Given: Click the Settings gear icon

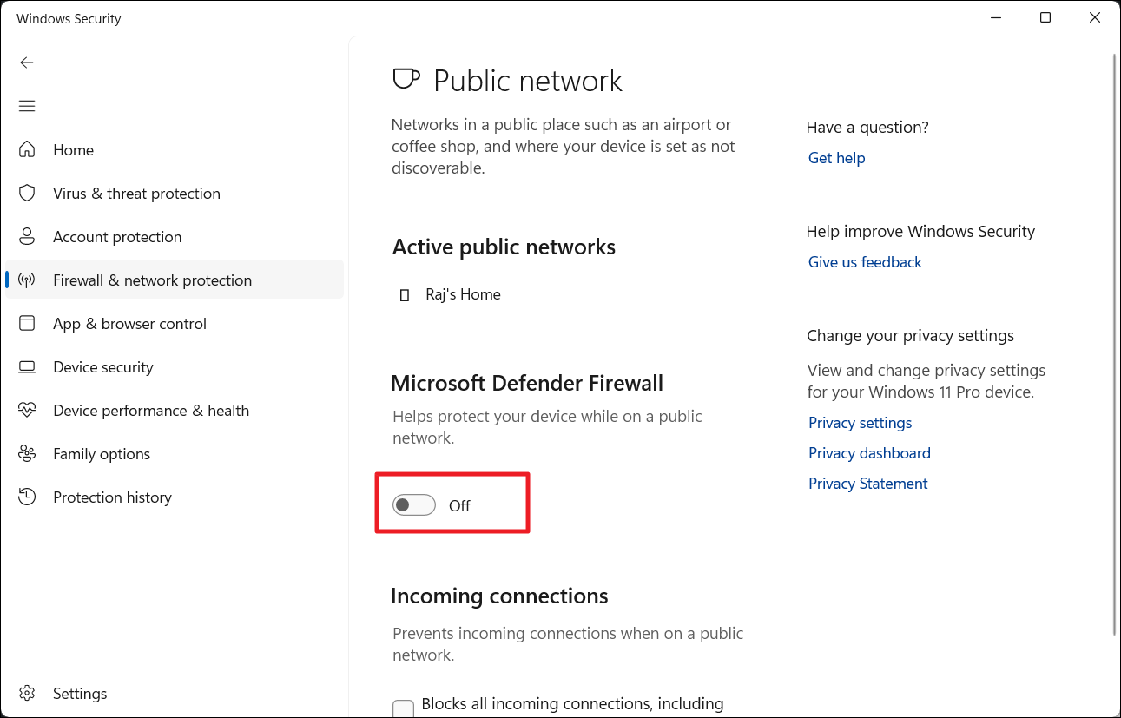Looking at the screenshot, I should click(27, 693).
